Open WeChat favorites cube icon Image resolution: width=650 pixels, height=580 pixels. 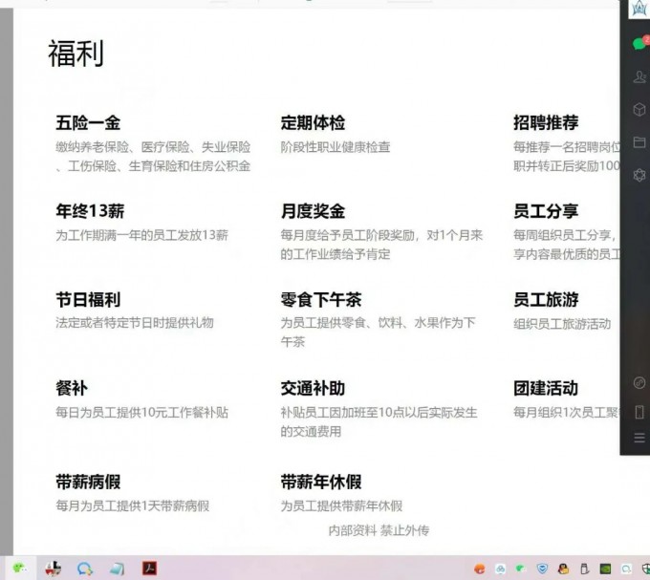[x=639, y=109]
